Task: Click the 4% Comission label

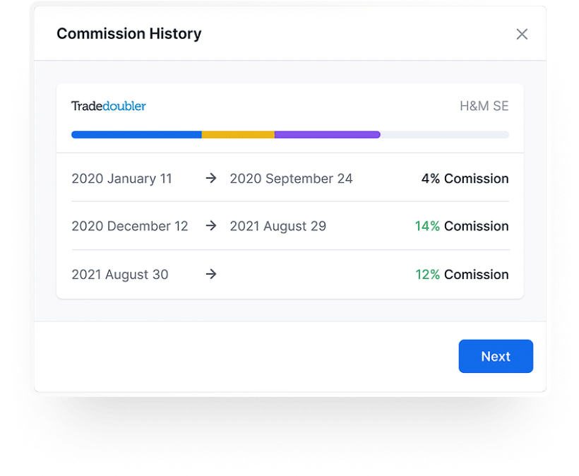Action: coord(465,179)
